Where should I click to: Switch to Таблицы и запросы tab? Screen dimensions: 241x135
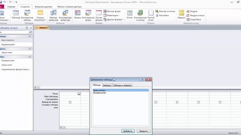pos(122,85)
